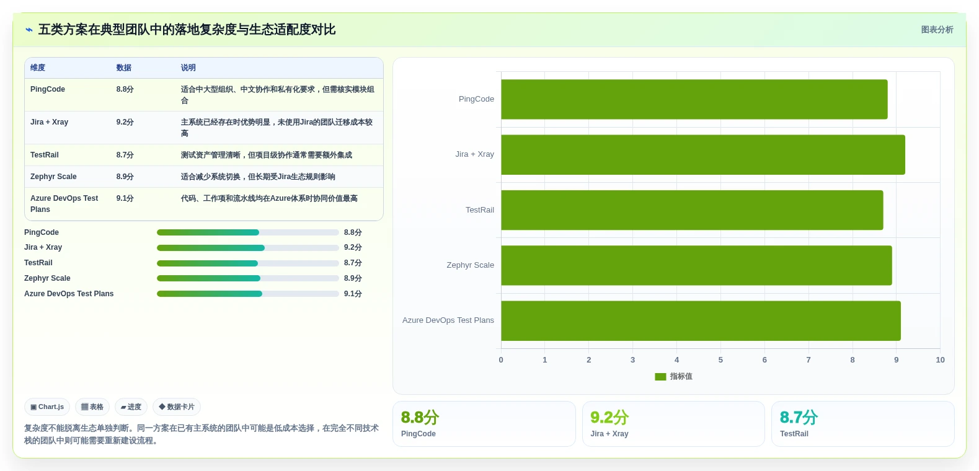
Task: Select the Zephyr Scale table row name
Action: tap(53, 177)
